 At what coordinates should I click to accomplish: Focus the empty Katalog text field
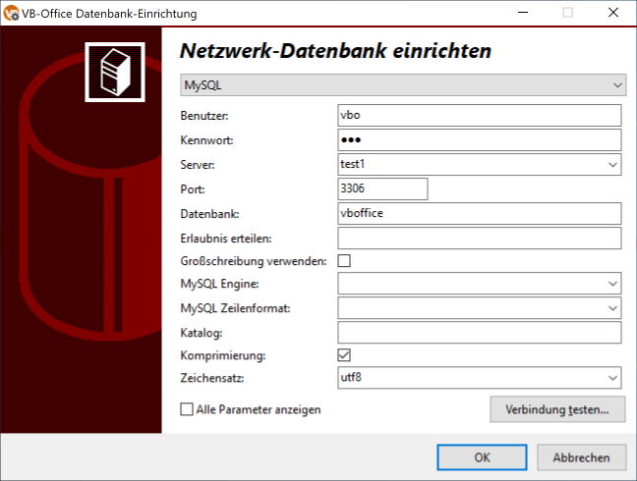479,333
